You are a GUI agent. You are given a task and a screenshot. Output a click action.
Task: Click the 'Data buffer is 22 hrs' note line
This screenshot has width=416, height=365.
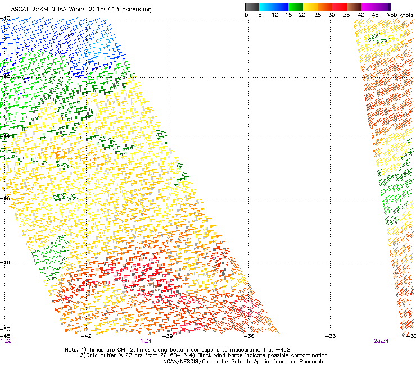[x=204, y=355]
